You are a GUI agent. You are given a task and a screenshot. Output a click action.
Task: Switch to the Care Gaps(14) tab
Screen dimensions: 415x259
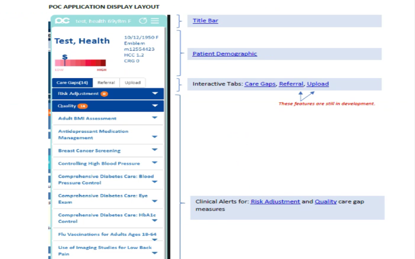click(72, 83)
